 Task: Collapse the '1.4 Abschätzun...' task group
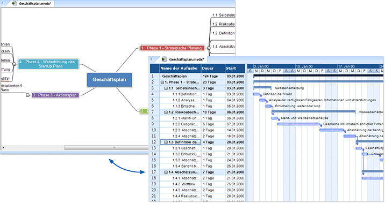click(x=166, y=172)
